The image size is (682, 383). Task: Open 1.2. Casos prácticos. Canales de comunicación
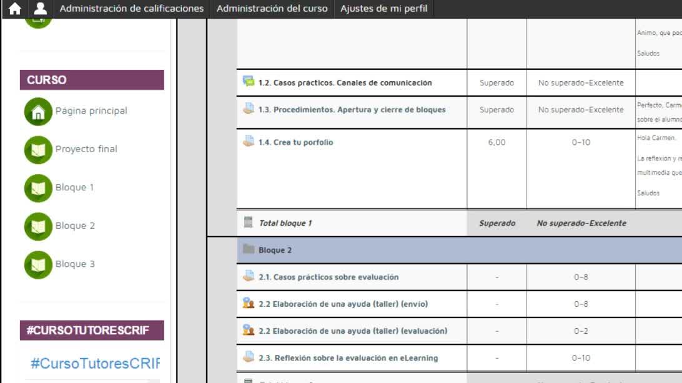[x=345, y=82]
